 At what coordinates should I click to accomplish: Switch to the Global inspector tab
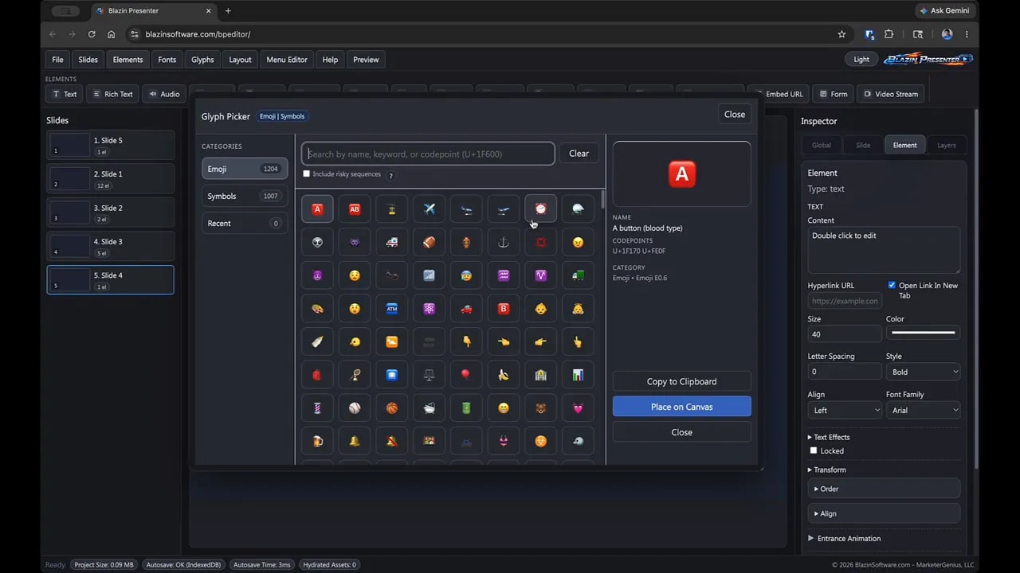point(822,145)
